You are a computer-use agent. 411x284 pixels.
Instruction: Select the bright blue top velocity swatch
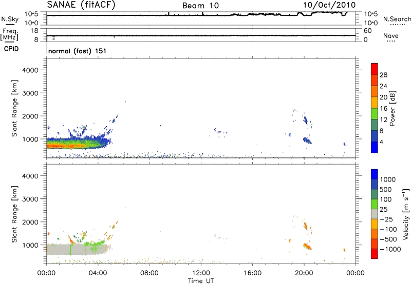click(375, 174)
